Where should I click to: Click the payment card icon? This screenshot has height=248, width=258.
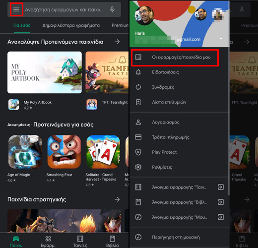click(x=138, y=137)
